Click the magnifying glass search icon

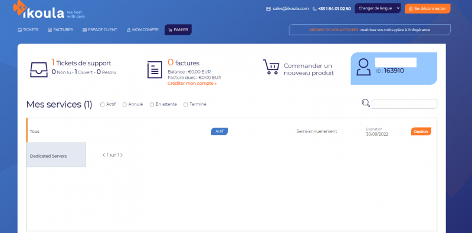pyautogui.click(x=366, y=104)
